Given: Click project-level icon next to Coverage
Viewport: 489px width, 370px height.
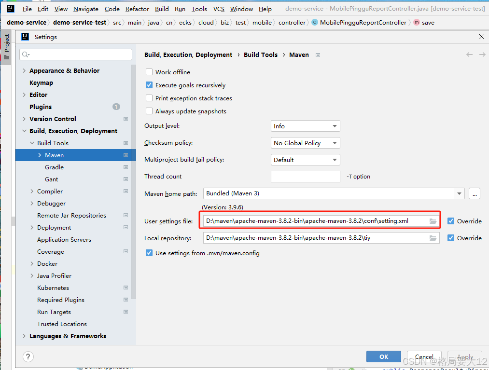Looking at the screenshot, I should pyautogui.click(x=126, y=251).
